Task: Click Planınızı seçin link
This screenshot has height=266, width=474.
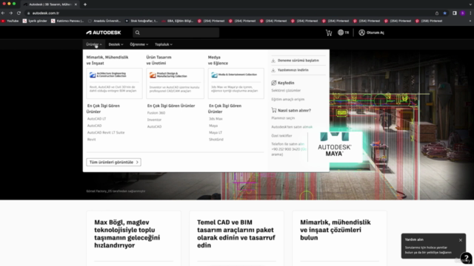Action: coord(283,118)
